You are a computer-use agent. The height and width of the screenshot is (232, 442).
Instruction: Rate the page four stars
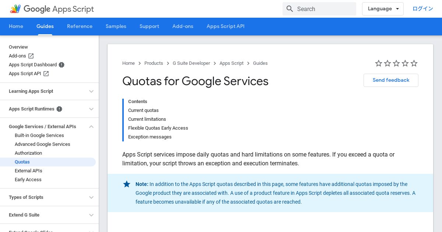405,63
